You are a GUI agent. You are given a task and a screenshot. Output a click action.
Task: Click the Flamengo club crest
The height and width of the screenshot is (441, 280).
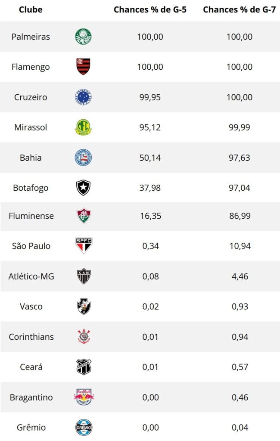(83, 67)
